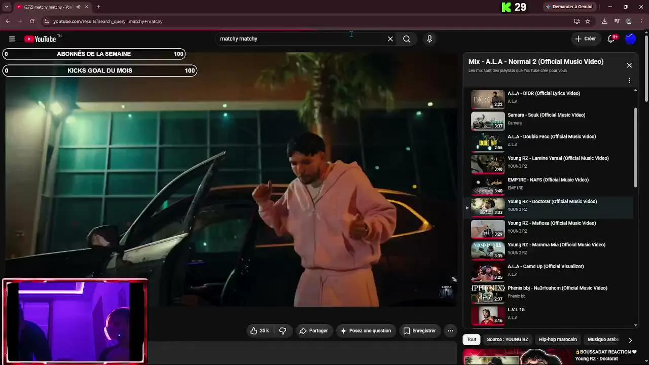Click the EMP1RE channel name in playlist
This screenshot has width=649, height=365.
(x=516, y=188)
